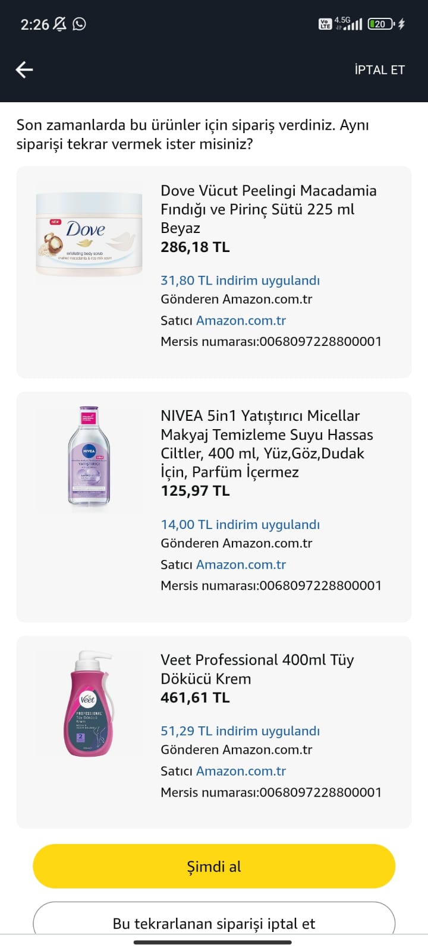Open the Dove body scrub product image

[89, 234]
